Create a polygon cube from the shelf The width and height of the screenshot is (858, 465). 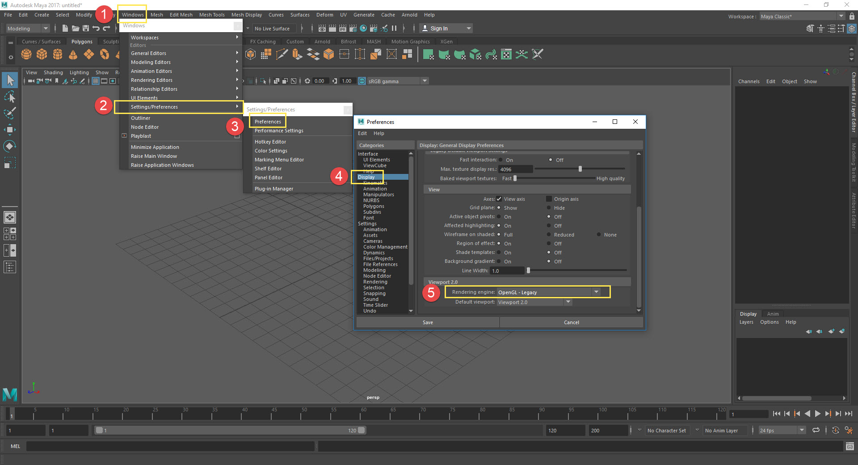click(42, 55)
